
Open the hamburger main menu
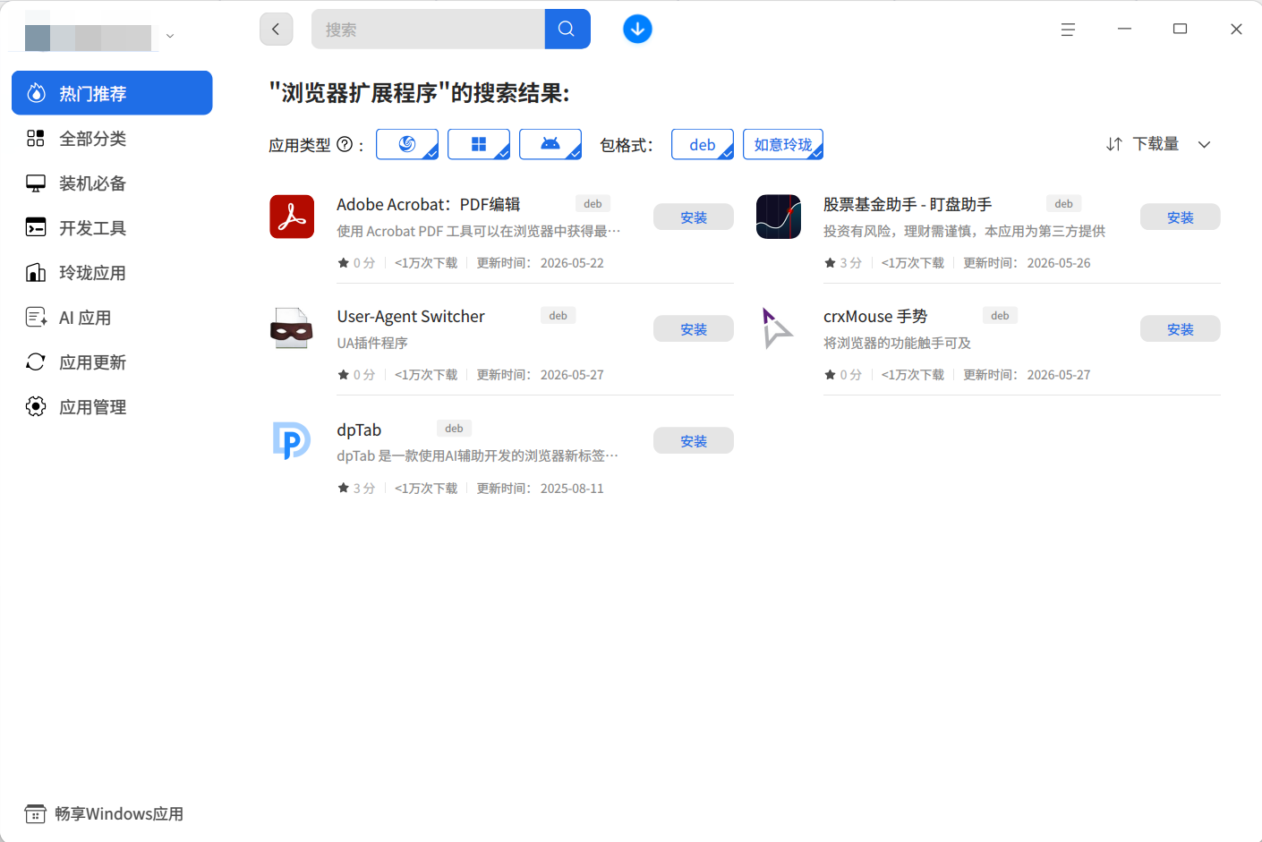(1068, 30)
